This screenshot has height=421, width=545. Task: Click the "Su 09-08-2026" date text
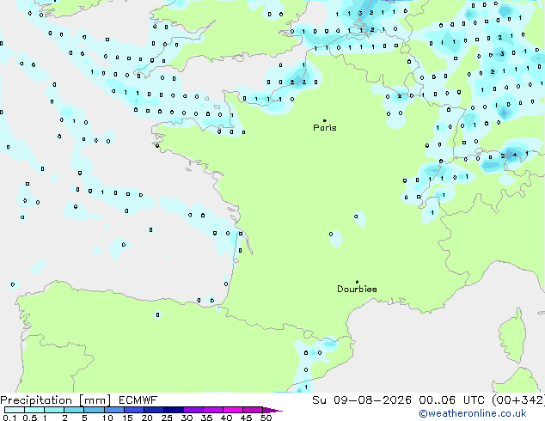362,400
